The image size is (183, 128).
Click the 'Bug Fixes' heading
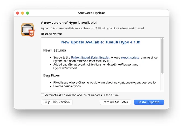coord(51,75)
